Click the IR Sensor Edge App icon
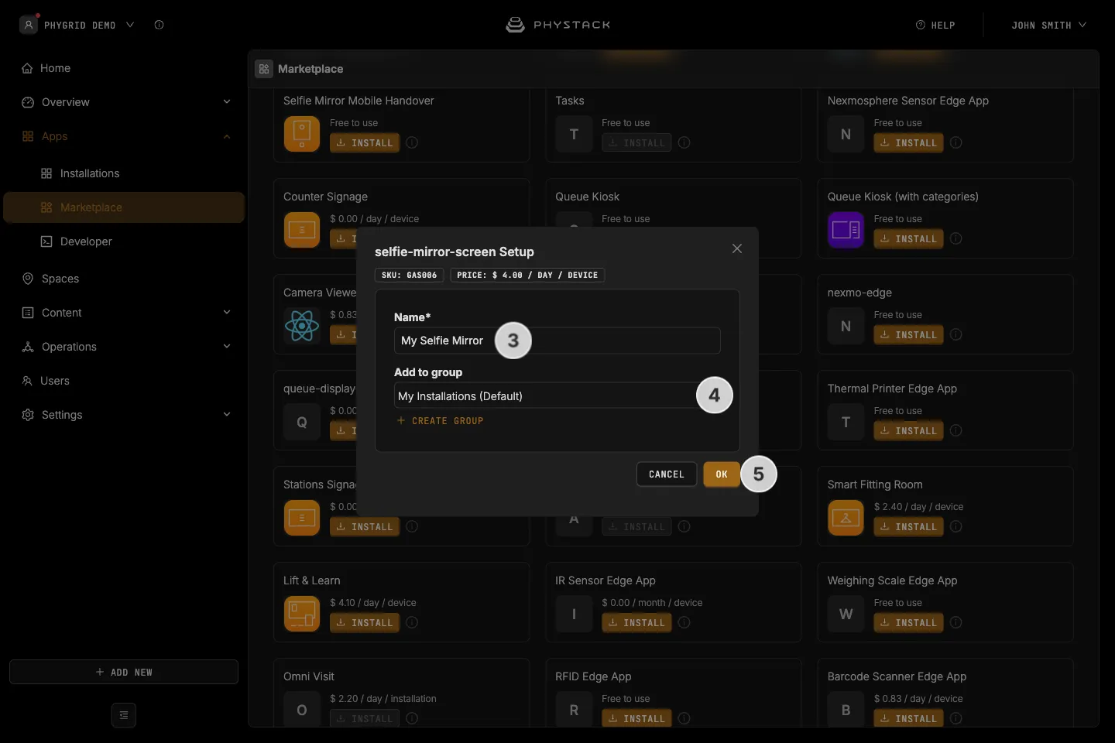The width and height of the screenshot is (1115, 743). coord(574,614)
